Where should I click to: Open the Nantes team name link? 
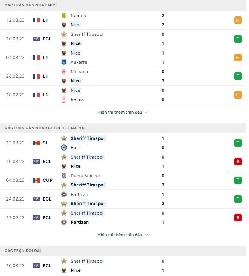pos(78,16)
